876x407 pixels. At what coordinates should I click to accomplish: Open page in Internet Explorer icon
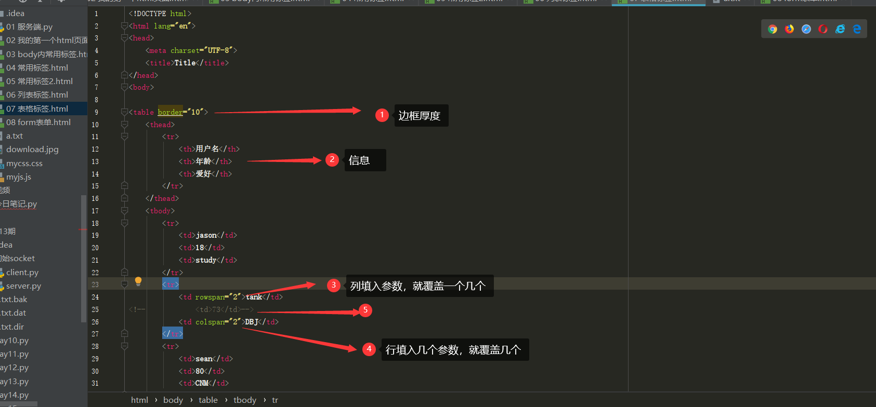[x=840, y=29]
